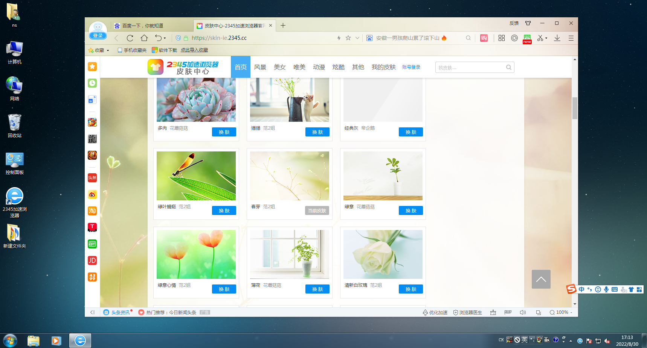Toggle mute speaker icon in status bar
The image size is (647, 348).
tap(523, 312)
